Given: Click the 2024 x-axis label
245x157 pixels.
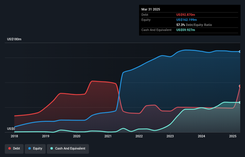Looking at the screenshot, I should point(201,136).
